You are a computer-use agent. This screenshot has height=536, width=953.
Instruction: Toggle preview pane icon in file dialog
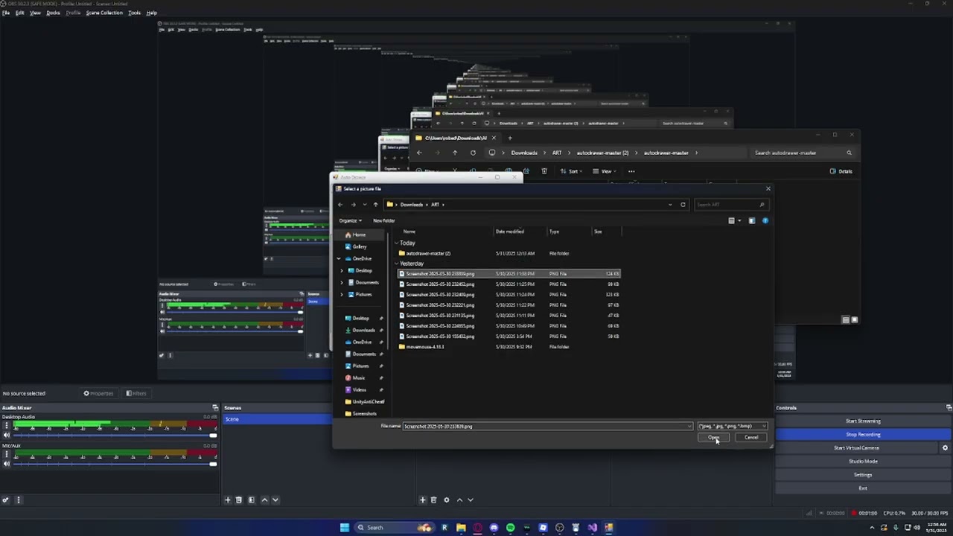click(751, 221)
